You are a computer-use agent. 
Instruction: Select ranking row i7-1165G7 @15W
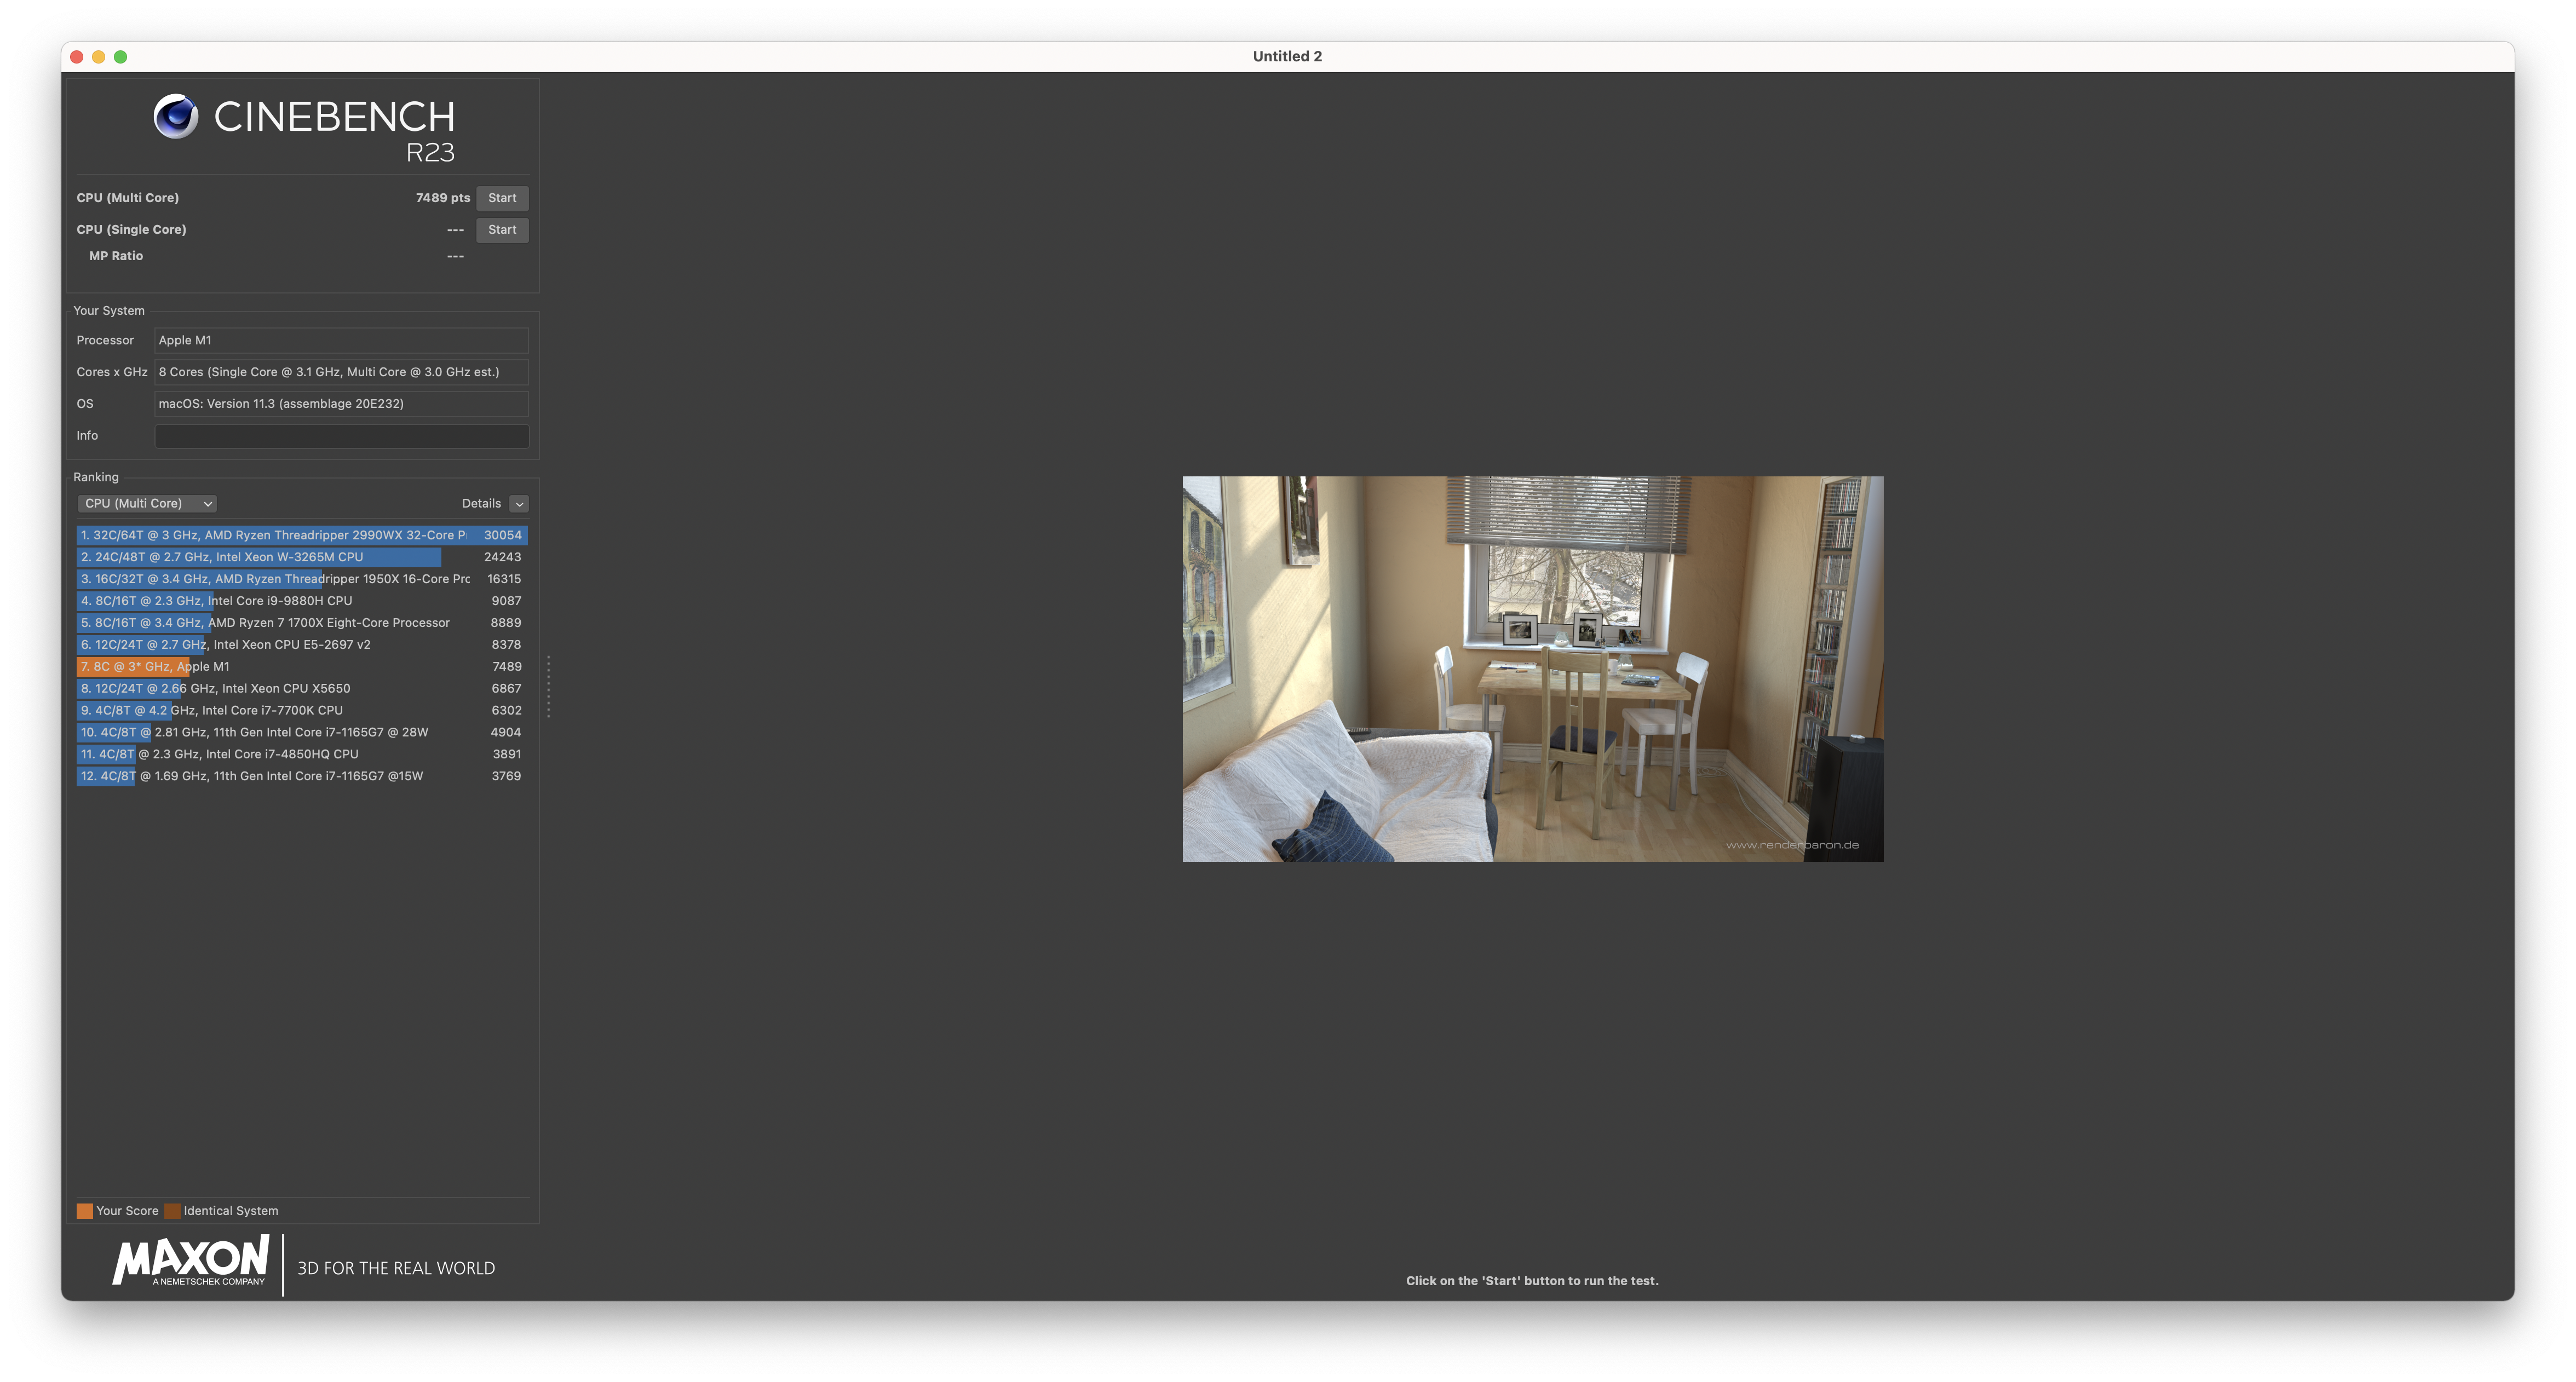(x=302, y=777)
